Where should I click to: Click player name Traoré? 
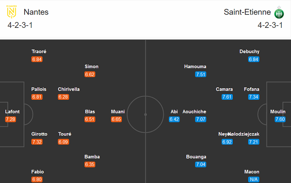coord(39,52)
